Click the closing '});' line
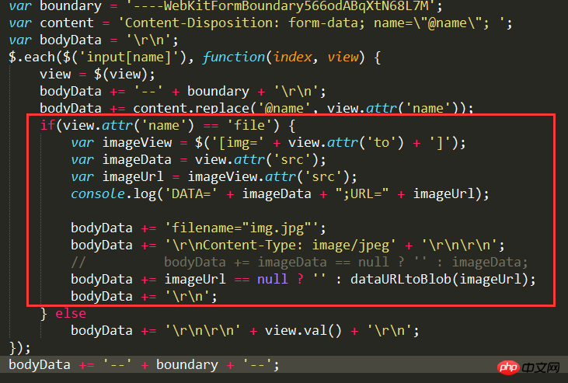 click(19, 348)
